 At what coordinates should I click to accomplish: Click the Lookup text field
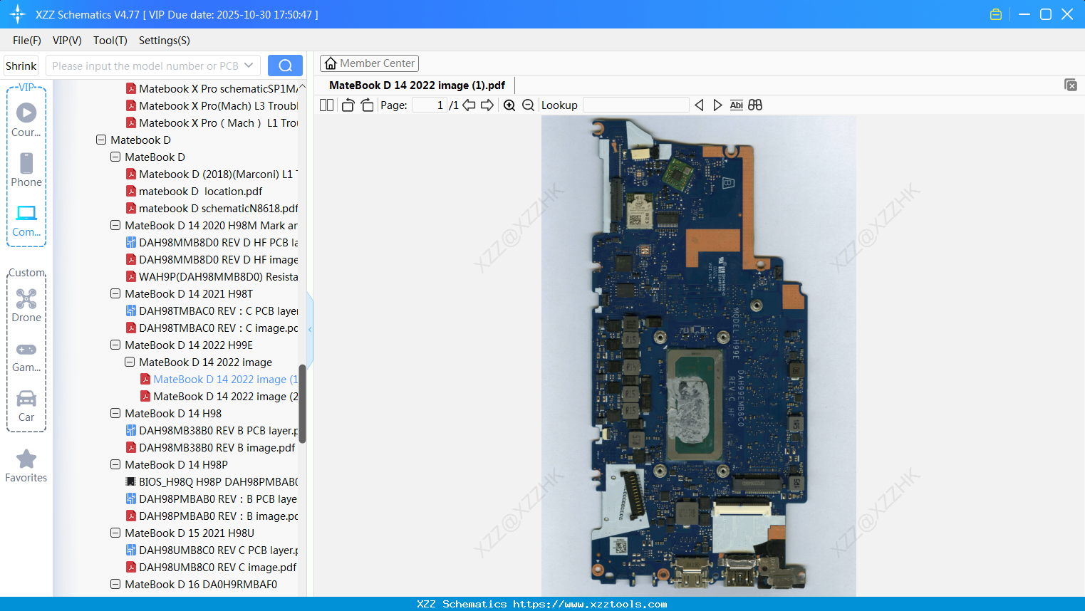636,105
